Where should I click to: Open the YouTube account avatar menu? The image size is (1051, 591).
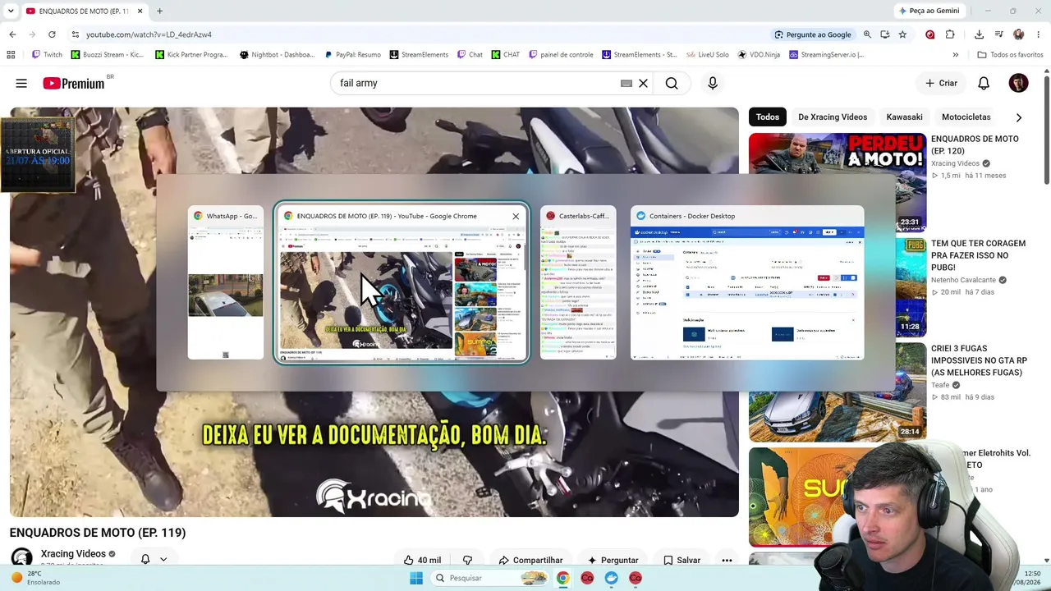1018,83
